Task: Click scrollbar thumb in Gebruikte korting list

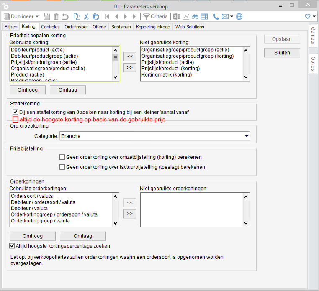Action: pyautogui.click(x=116, y=58)
